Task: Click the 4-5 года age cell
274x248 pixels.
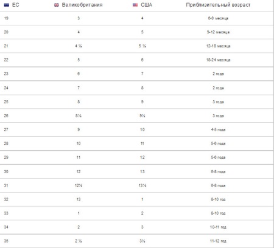Action: coord(218,129)
